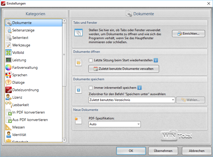Screen dimensions: 213x157
Task: Select Dokumente category
Action: (x=34, y=23)
